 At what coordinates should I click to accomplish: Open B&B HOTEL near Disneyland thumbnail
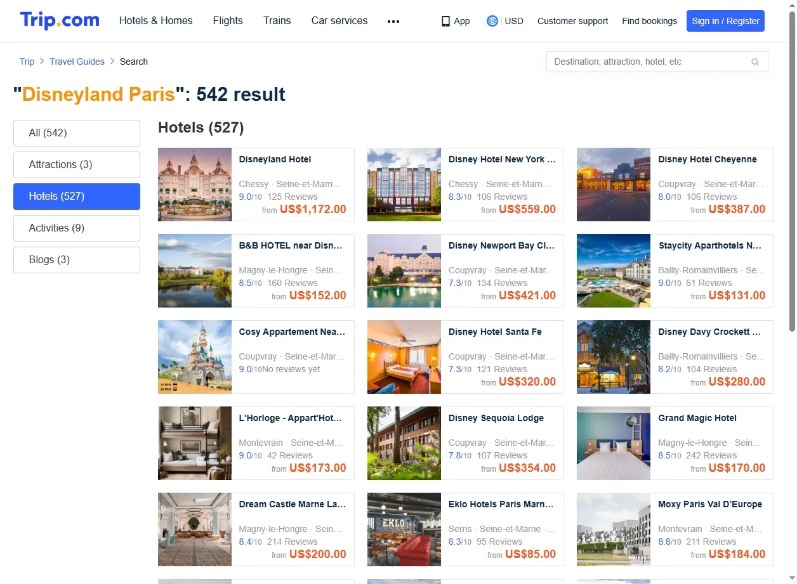[195, 271]
